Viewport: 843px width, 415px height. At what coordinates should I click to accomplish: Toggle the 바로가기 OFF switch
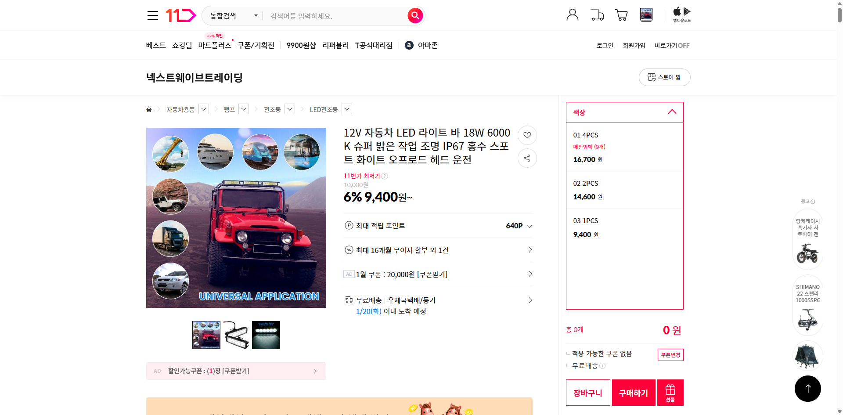click(671, 45)
